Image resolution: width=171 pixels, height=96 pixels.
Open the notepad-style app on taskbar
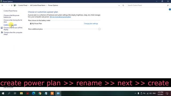pyautogui.click(x=46, y=93)
